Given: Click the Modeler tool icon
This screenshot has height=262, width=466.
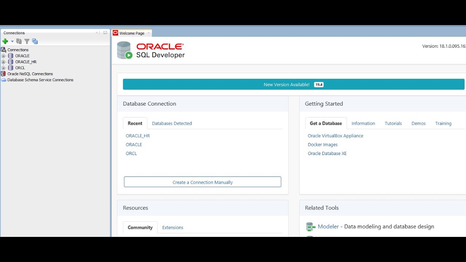Looking at the screenshot, I should pyautogui.click(x=311, y=227).
